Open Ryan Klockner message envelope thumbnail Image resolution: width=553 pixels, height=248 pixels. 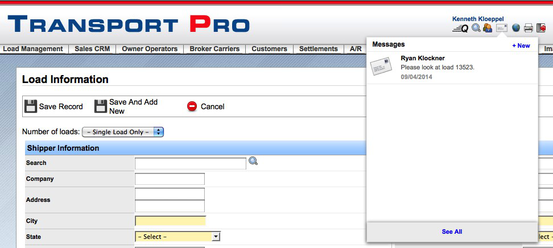point(381,66)
